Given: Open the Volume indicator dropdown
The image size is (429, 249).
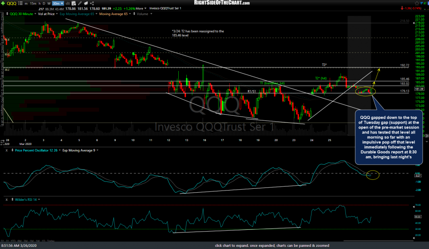Looking at the screenshot, I should (151, 14).
